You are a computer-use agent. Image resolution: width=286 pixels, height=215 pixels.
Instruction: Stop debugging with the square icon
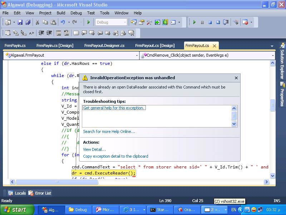click(210, 22)
